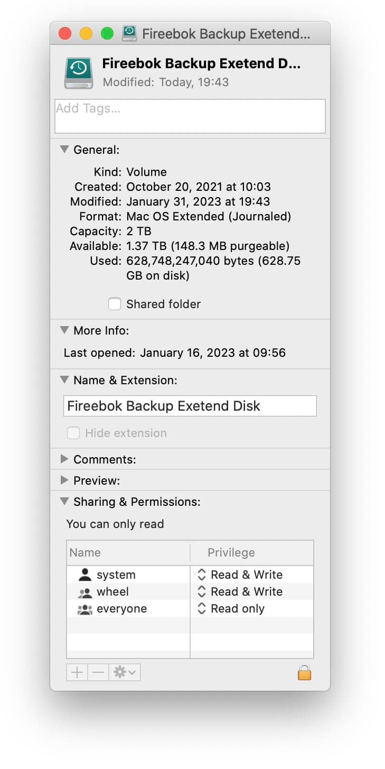The image size is (385, 769).
Task: Expand the Preview section
Action: [64, 480]
